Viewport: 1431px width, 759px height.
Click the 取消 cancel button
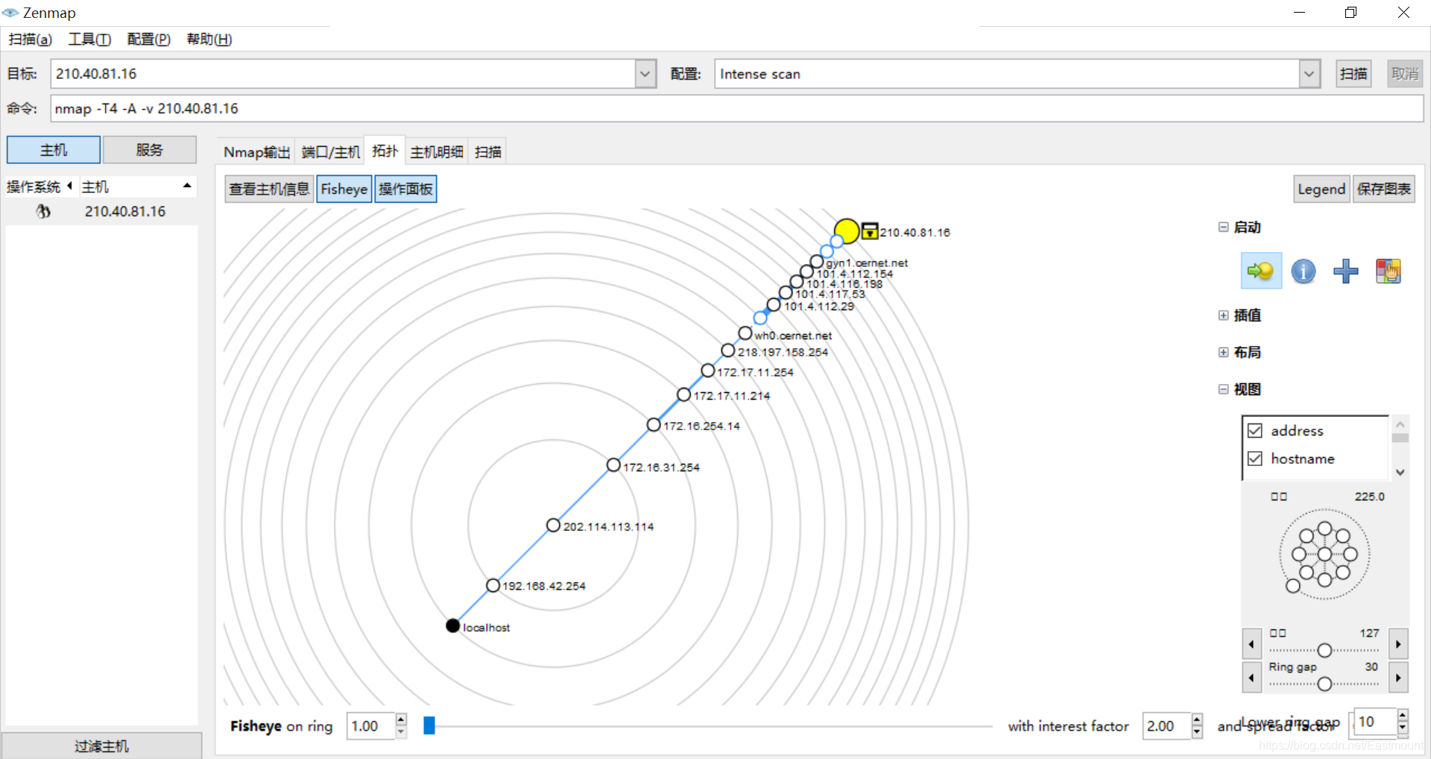coord(1405,74)
